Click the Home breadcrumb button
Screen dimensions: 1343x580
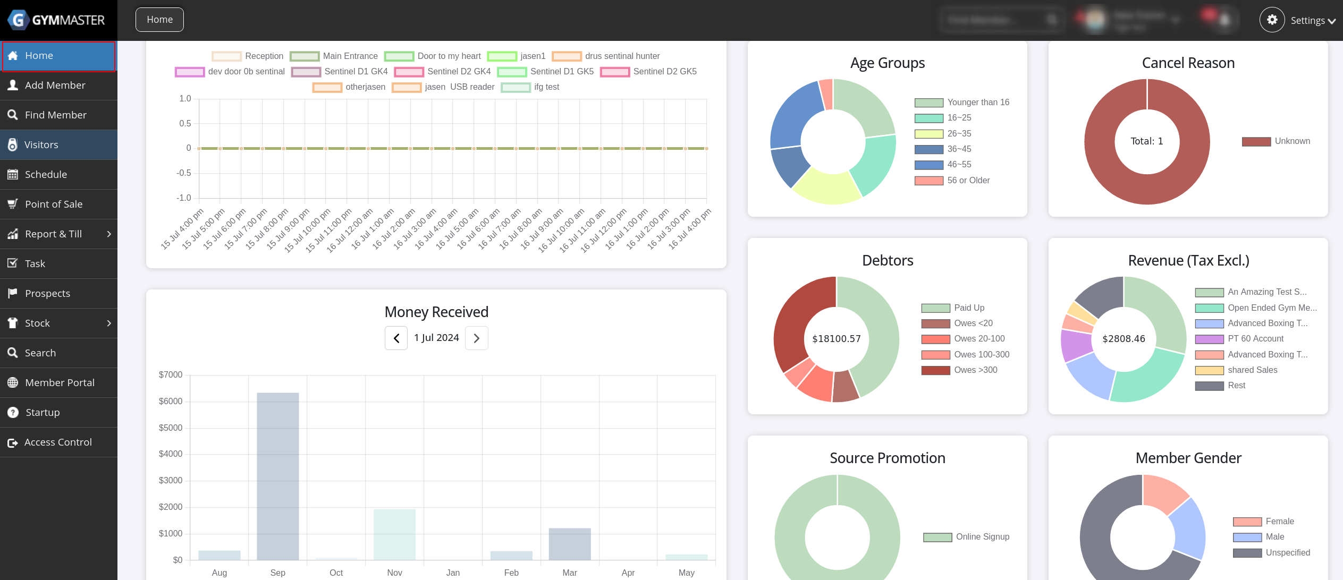tap(159, 20)
